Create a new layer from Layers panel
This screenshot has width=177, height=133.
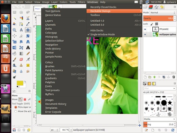click(145, 77)
